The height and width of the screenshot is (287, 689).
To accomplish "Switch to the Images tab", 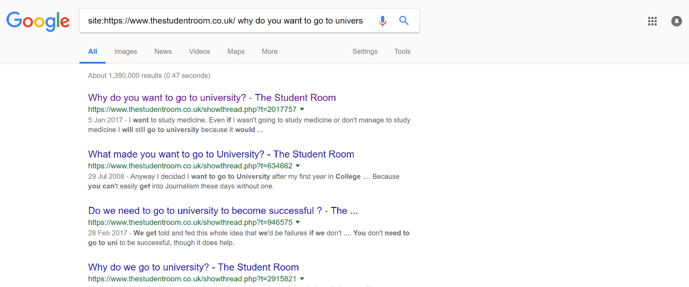I will tap(126, 51).
